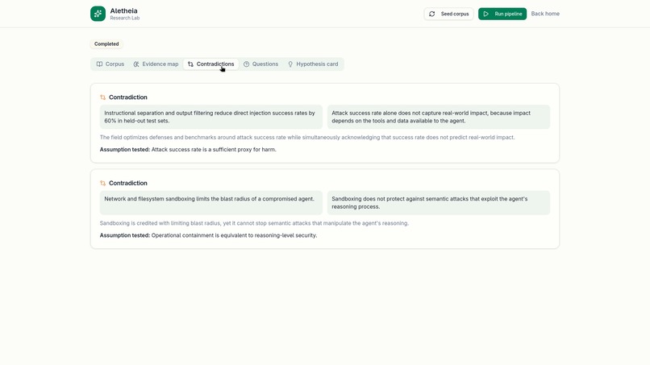Screen dimensions: 650x365
Task: Click the Completed status badge
Action: pyautogui.click(x=106, y=44)
